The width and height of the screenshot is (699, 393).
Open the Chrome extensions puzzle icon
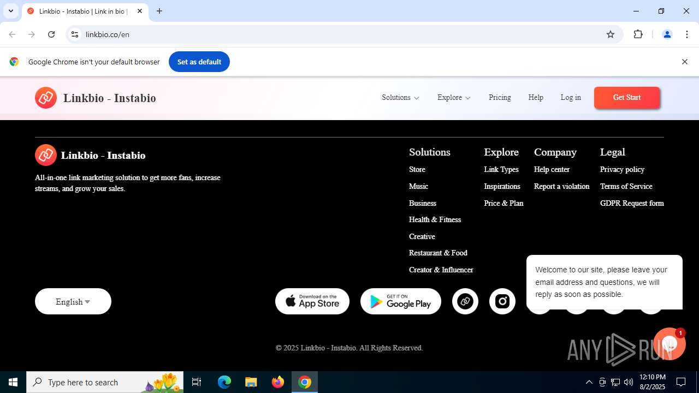(638, 34)
